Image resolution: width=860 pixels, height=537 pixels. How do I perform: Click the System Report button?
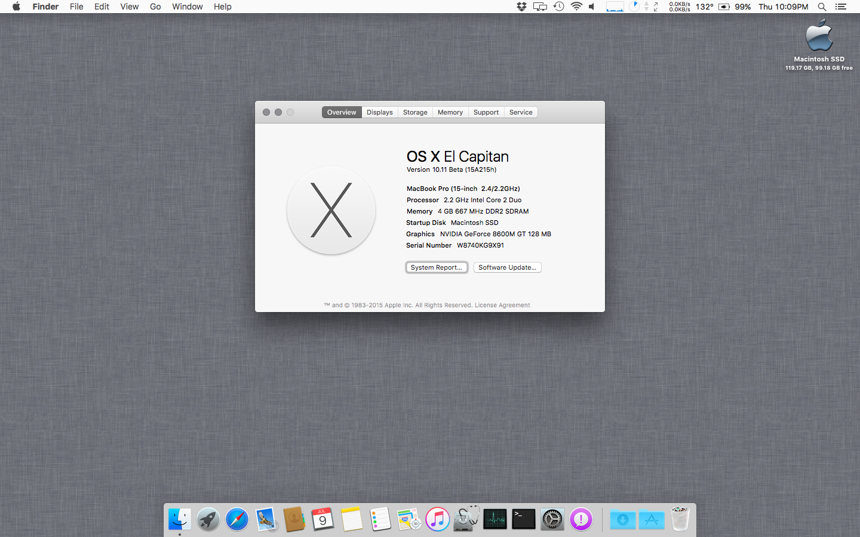coord(437,267)
